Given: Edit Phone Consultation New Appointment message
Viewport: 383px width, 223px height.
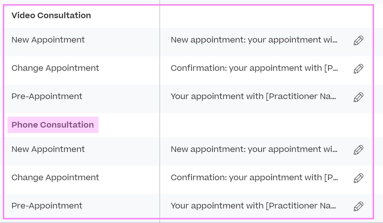Looking at the screenshot, I should (358, 150).
